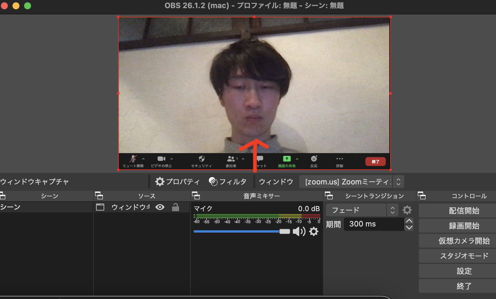Open transition settings gear in シーントランジション
This screenshot has height=299, width=496.
click(407, 210)
